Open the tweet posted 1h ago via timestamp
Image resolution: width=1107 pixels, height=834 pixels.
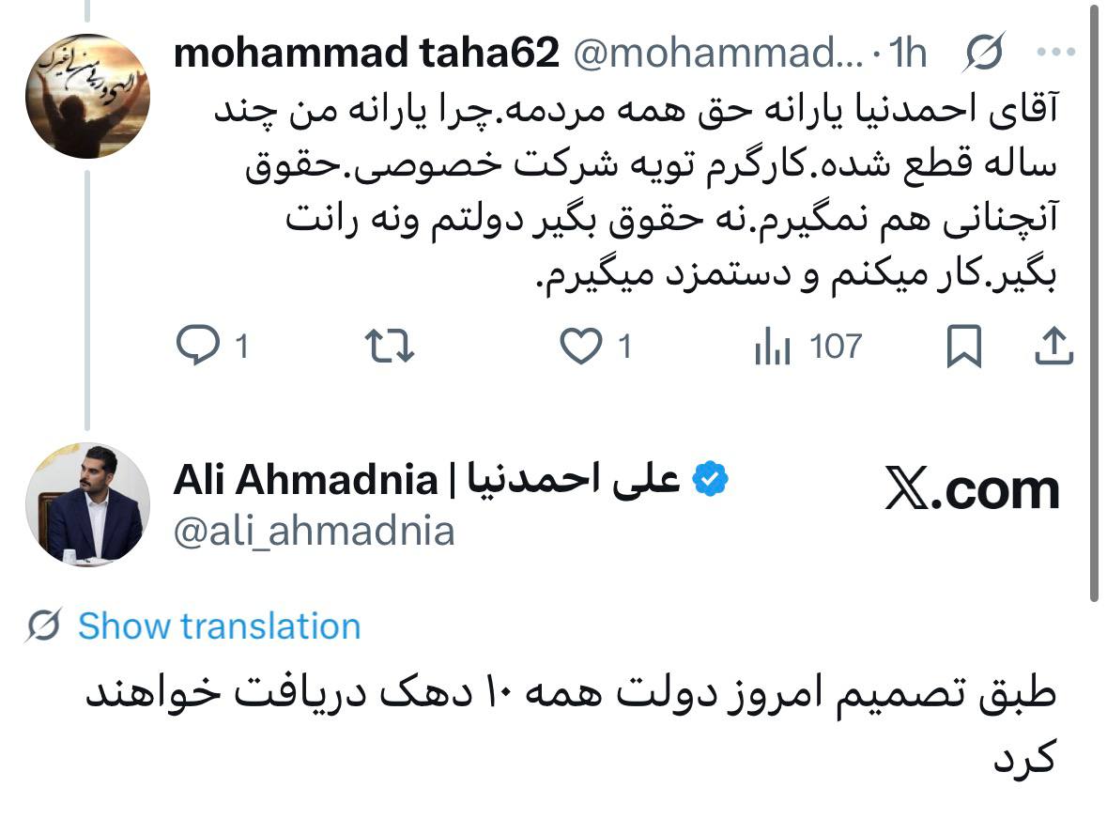tap(906, 54)
